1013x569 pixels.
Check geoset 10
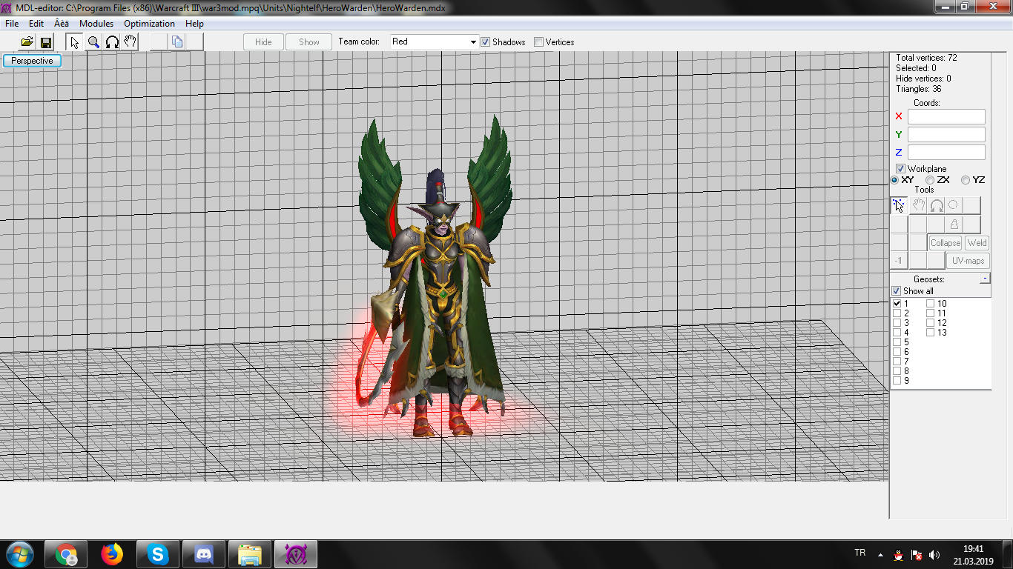[x=931, y=304]
